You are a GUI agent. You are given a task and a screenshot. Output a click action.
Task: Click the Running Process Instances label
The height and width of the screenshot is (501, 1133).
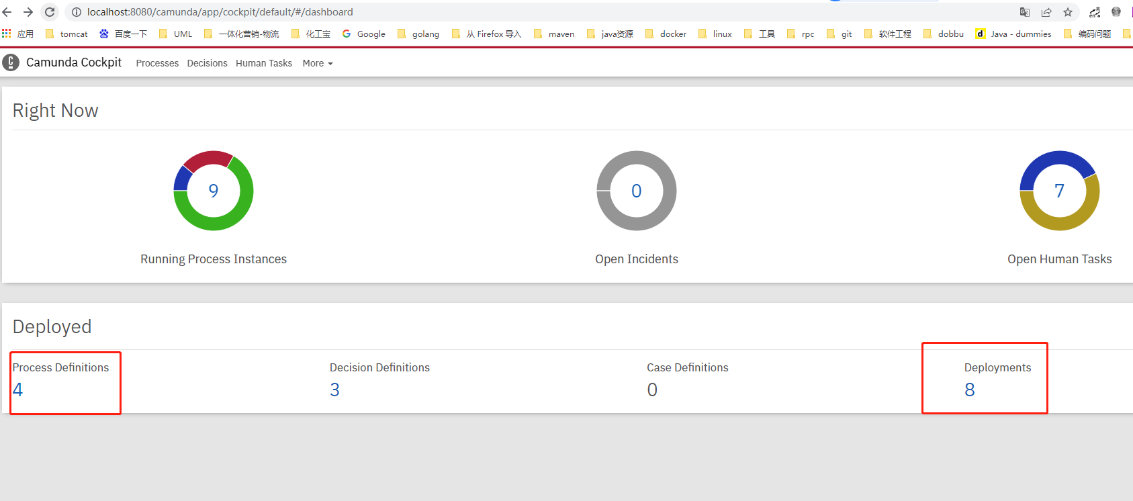[x=214, y=259]
